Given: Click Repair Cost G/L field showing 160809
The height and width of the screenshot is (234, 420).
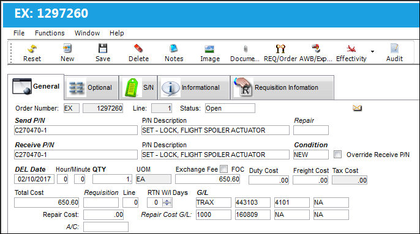Looking at the screenshot, I should click(x=253, y=214).
